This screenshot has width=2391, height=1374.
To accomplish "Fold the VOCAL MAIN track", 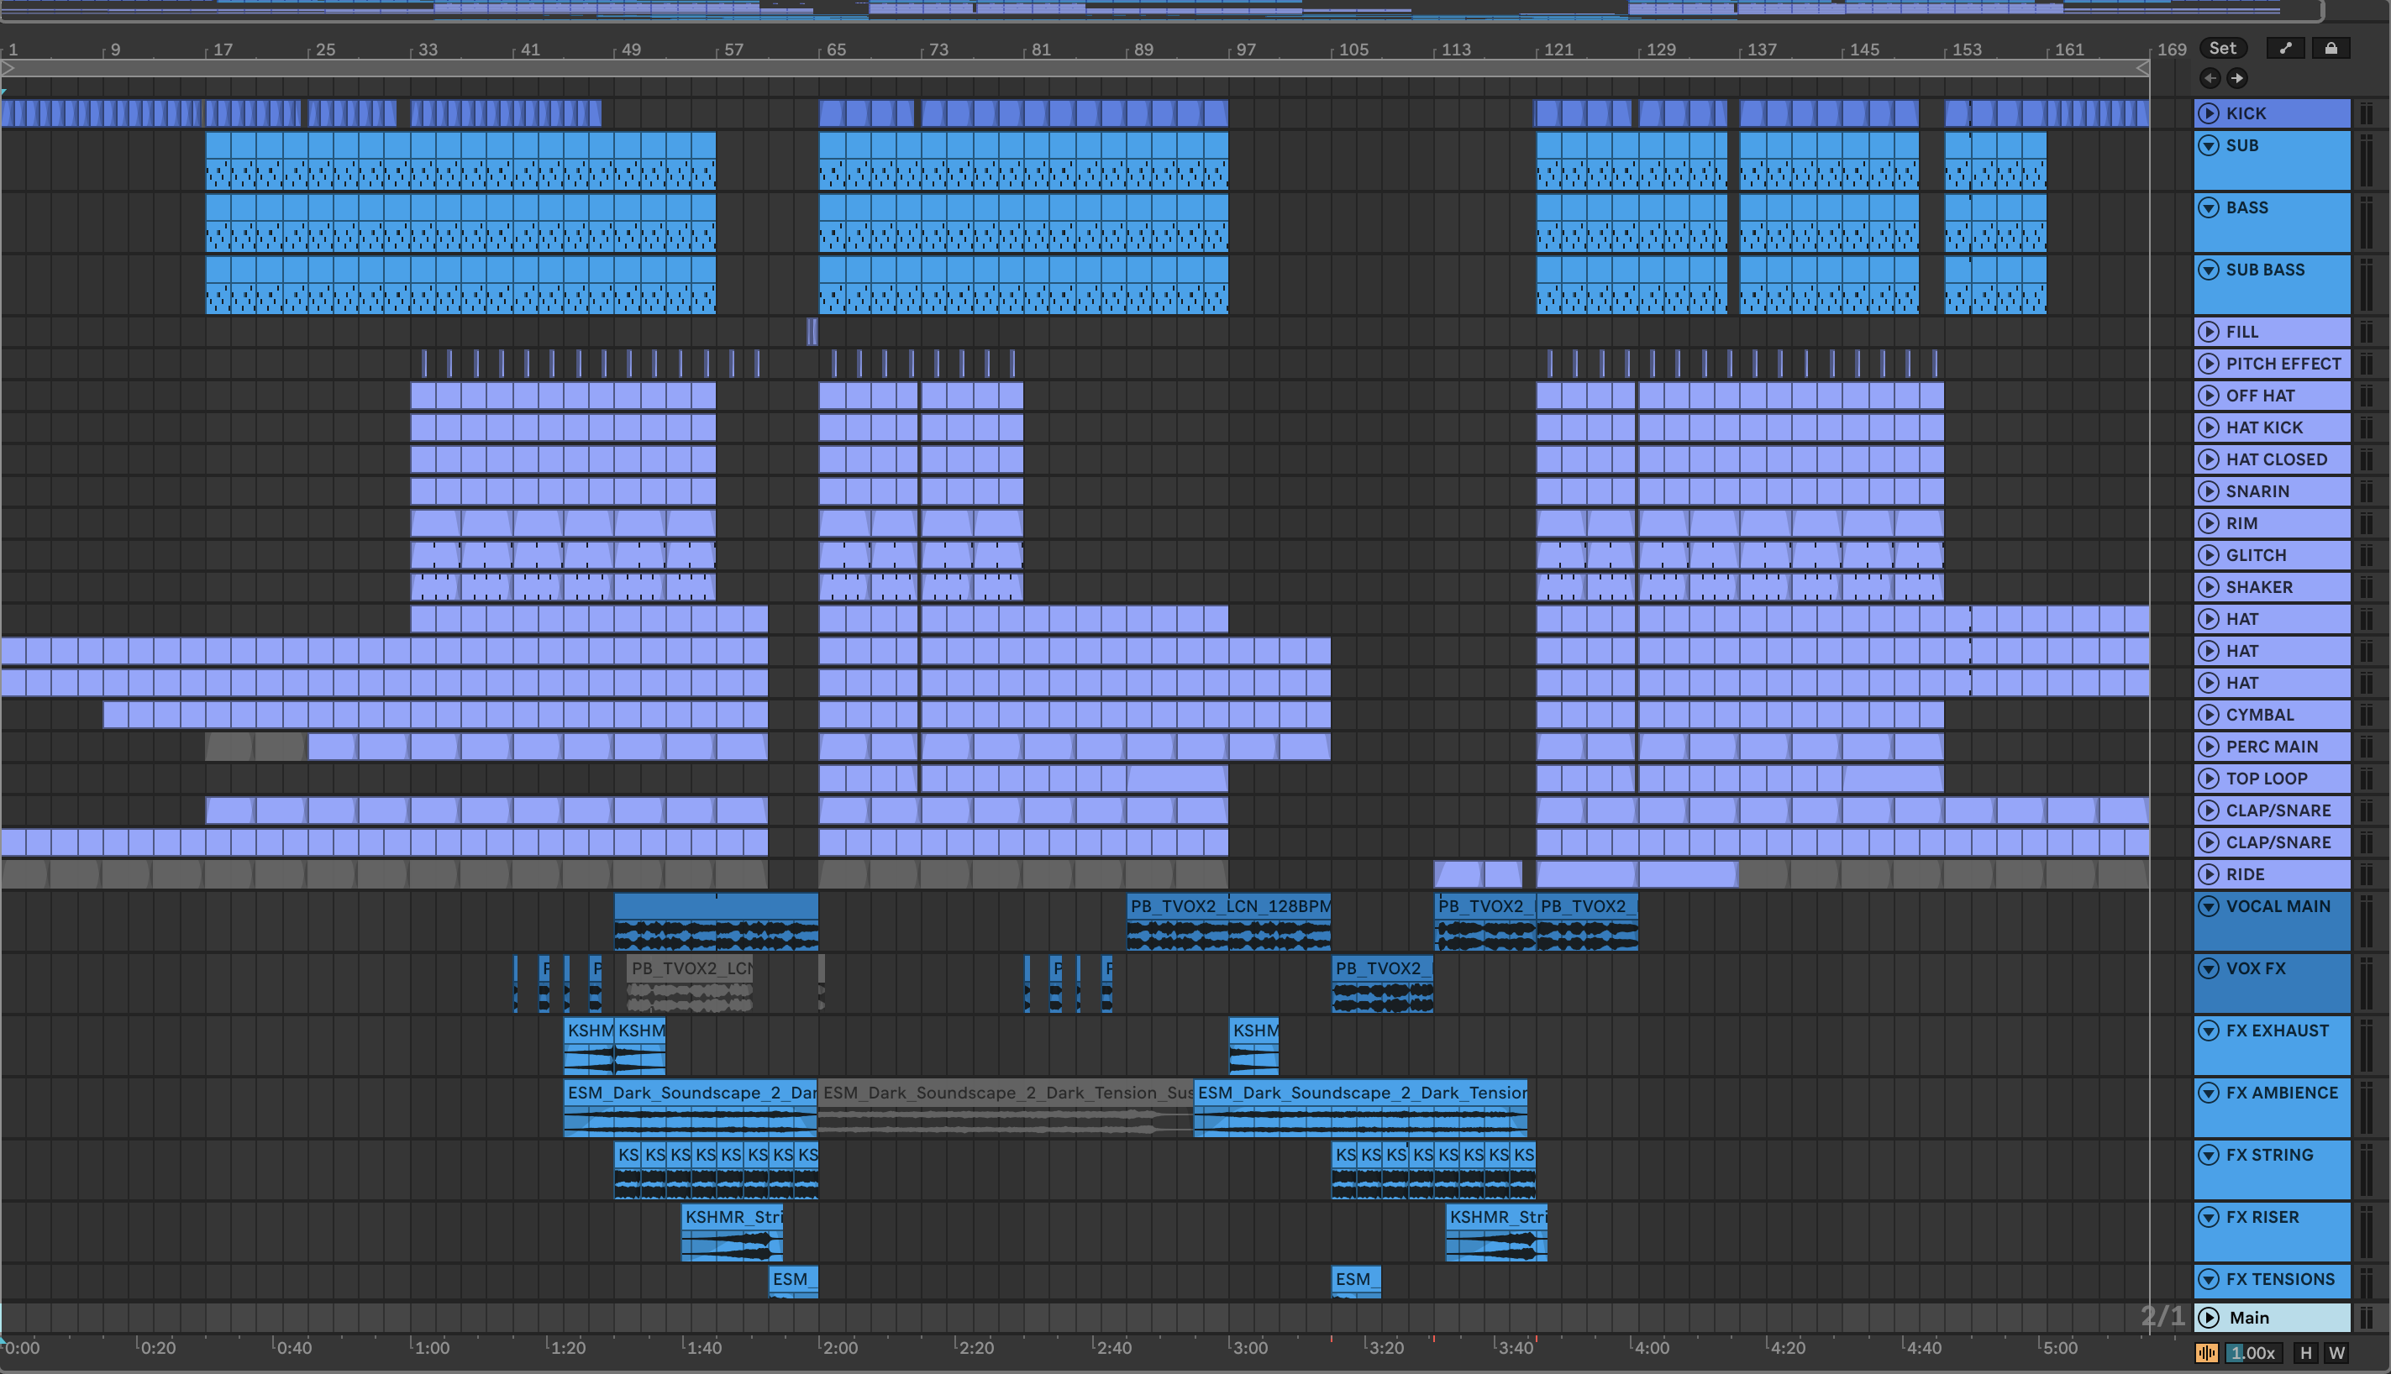I will click(x=2209, y=906).
